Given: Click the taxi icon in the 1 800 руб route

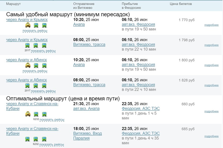Looking at the screenshot, I should point(28,65).
